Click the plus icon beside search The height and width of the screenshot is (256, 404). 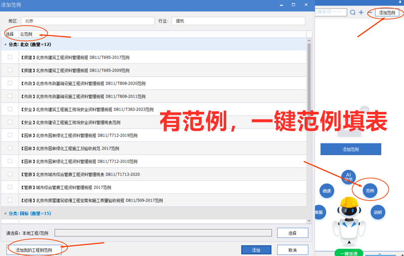point(361,13)
